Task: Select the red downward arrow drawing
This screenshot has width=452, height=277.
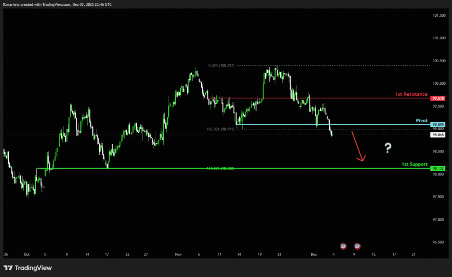Action: (x=358, y=146)
